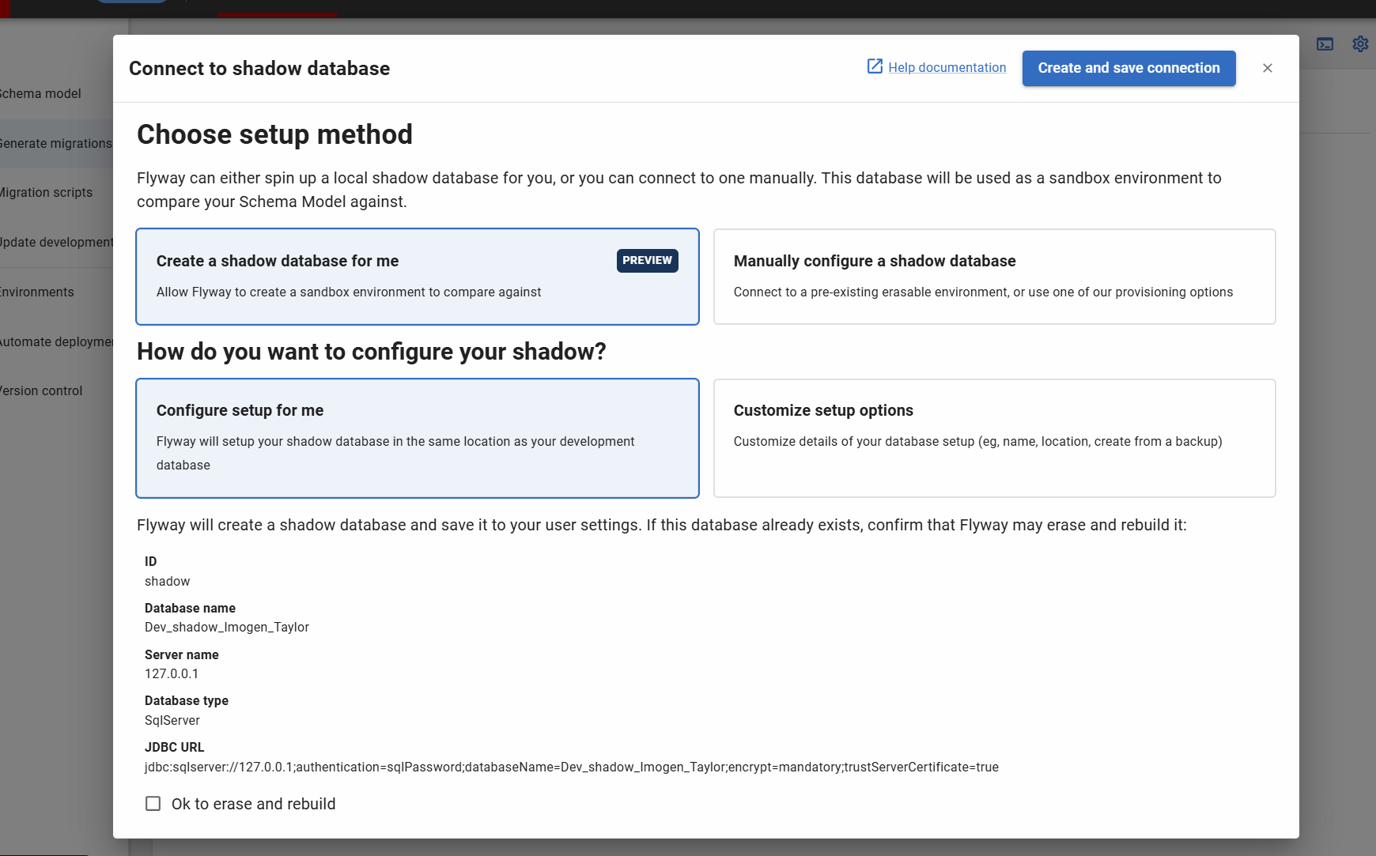The height and width of the screenshot is (856, 1376).
Task: Choose Manually configure a shadow database
Action: coord(994,277)
